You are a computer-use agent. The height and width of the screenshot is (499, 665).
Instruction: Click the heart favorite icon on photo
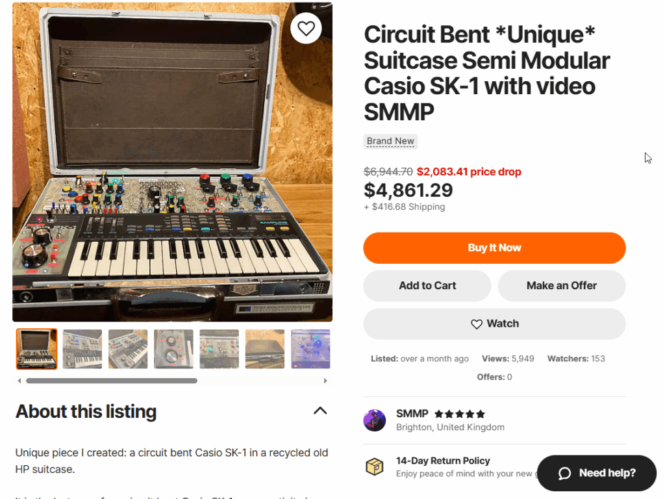(x=306, y=28)
